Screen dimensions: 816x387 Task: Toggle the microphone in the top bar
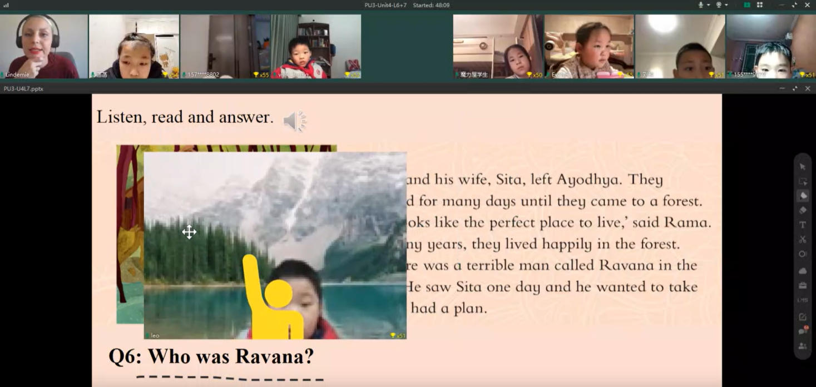(x=700, y=5)
